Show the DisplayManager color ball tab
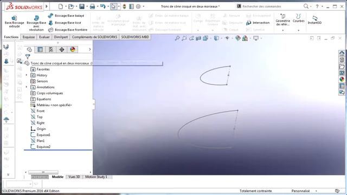The height and width of the screenshot is (195, 347). [x=73, y=49]
